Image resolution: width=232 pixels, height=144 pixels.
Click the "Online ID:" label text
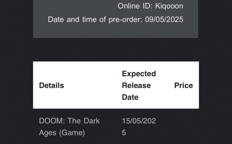135,6
